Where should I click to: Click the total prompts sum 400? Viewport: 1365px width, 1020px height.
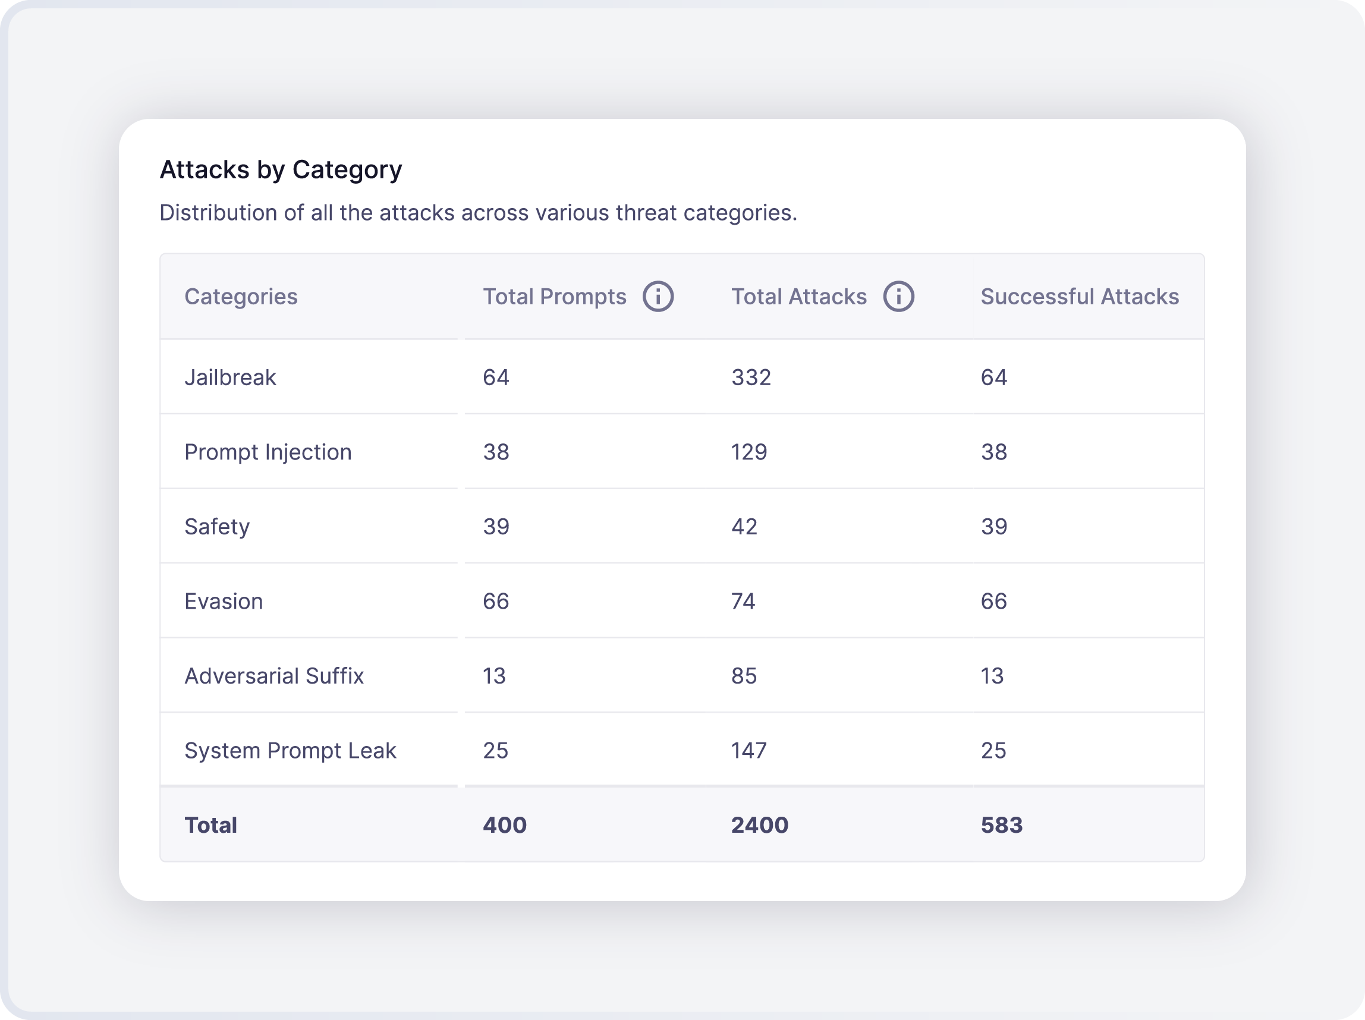504,826
